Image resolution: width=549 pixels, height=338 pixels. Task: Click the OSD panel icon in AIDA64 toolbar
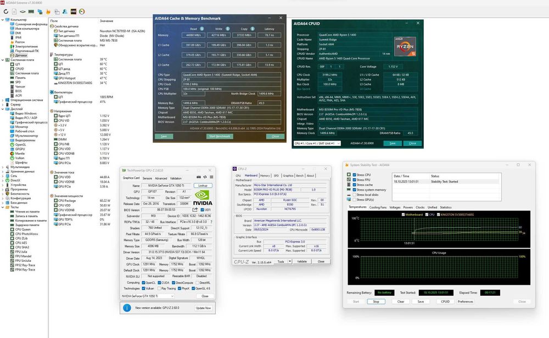74,12
